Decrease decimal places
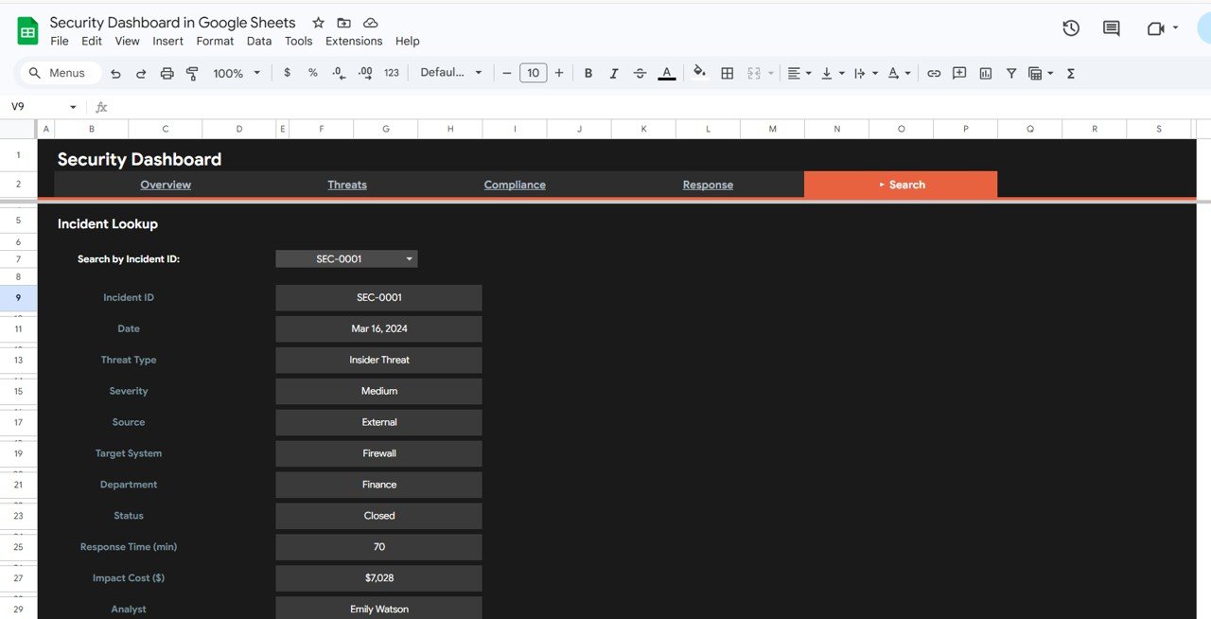The height and width of the screenshot is (619, 1211). coord(338,72)
